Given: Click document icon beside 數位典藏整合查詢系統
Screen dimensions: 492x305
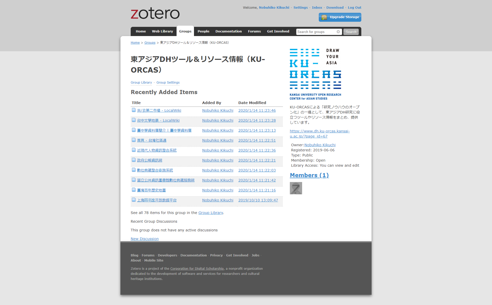Looking at the screenshot, I should [134, 170].
